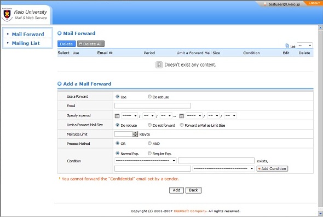Click the Keio University crest logo
The height and width of the screenshot is (217, 323).
coord(7,14)
